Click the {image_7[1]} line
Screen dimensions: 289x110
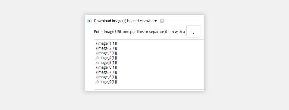click(107, 72)
